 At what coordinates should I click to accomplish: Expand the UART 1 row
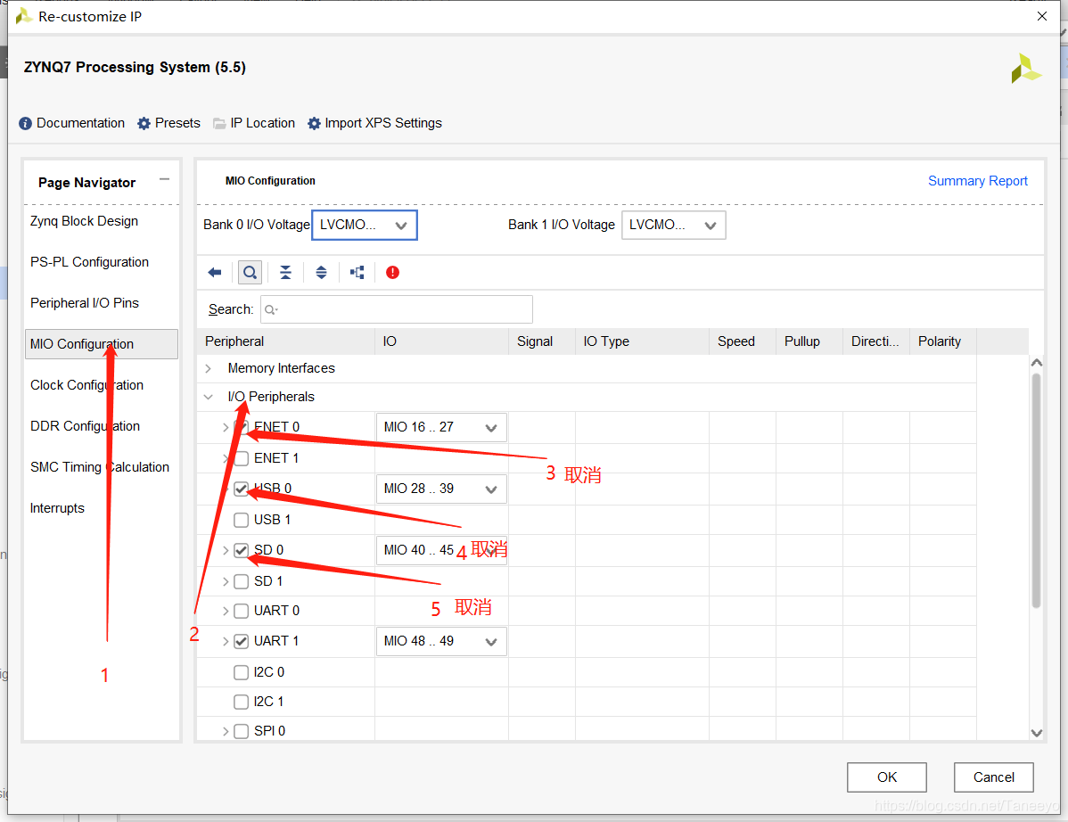click(226, 641)
